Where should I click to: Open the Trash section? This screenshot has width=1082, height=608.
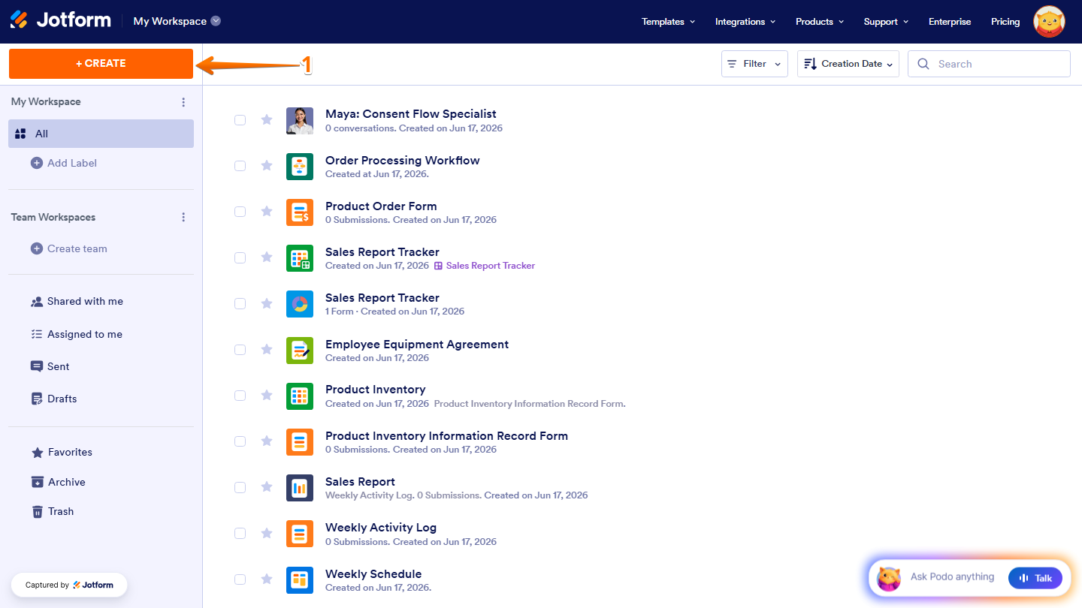pyautogui.click(x=53, y=511)
